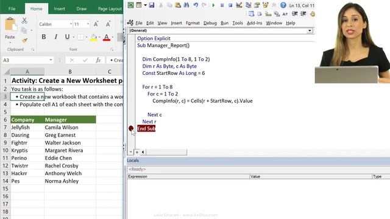390x219 pixels.
Task: Click the yellow Fill Color swatch button
Action: [x=93, y=38]
